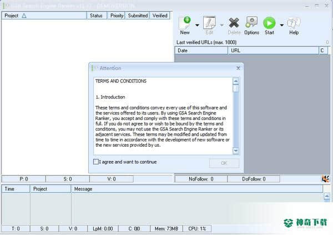Sort by the Project column header
Image resolution: width=333 pixels, height=235 pixels.
44,16
